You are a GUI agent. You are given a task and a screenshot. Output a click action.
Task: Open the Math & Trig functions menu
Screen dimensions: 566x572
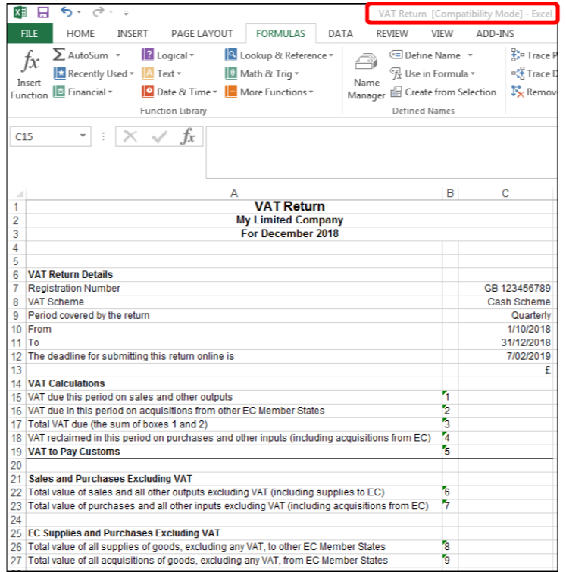click(262, 73)
